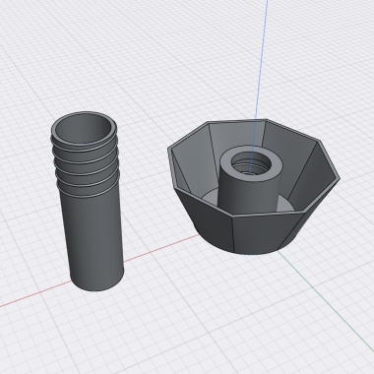Viewport: 374px width, 374px height.
Task: Select the front top rim edge of the bowl
Action: (x=268, y=215)
